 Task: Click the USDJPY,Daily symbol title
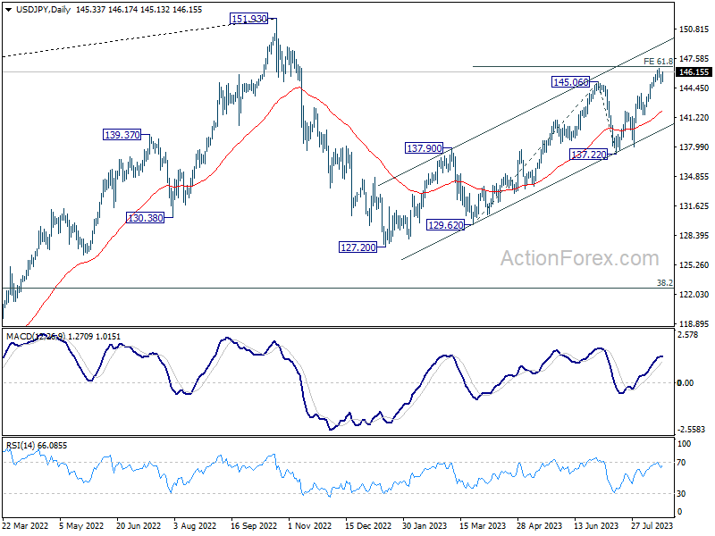pyautogui.click(x=43, y=10)
